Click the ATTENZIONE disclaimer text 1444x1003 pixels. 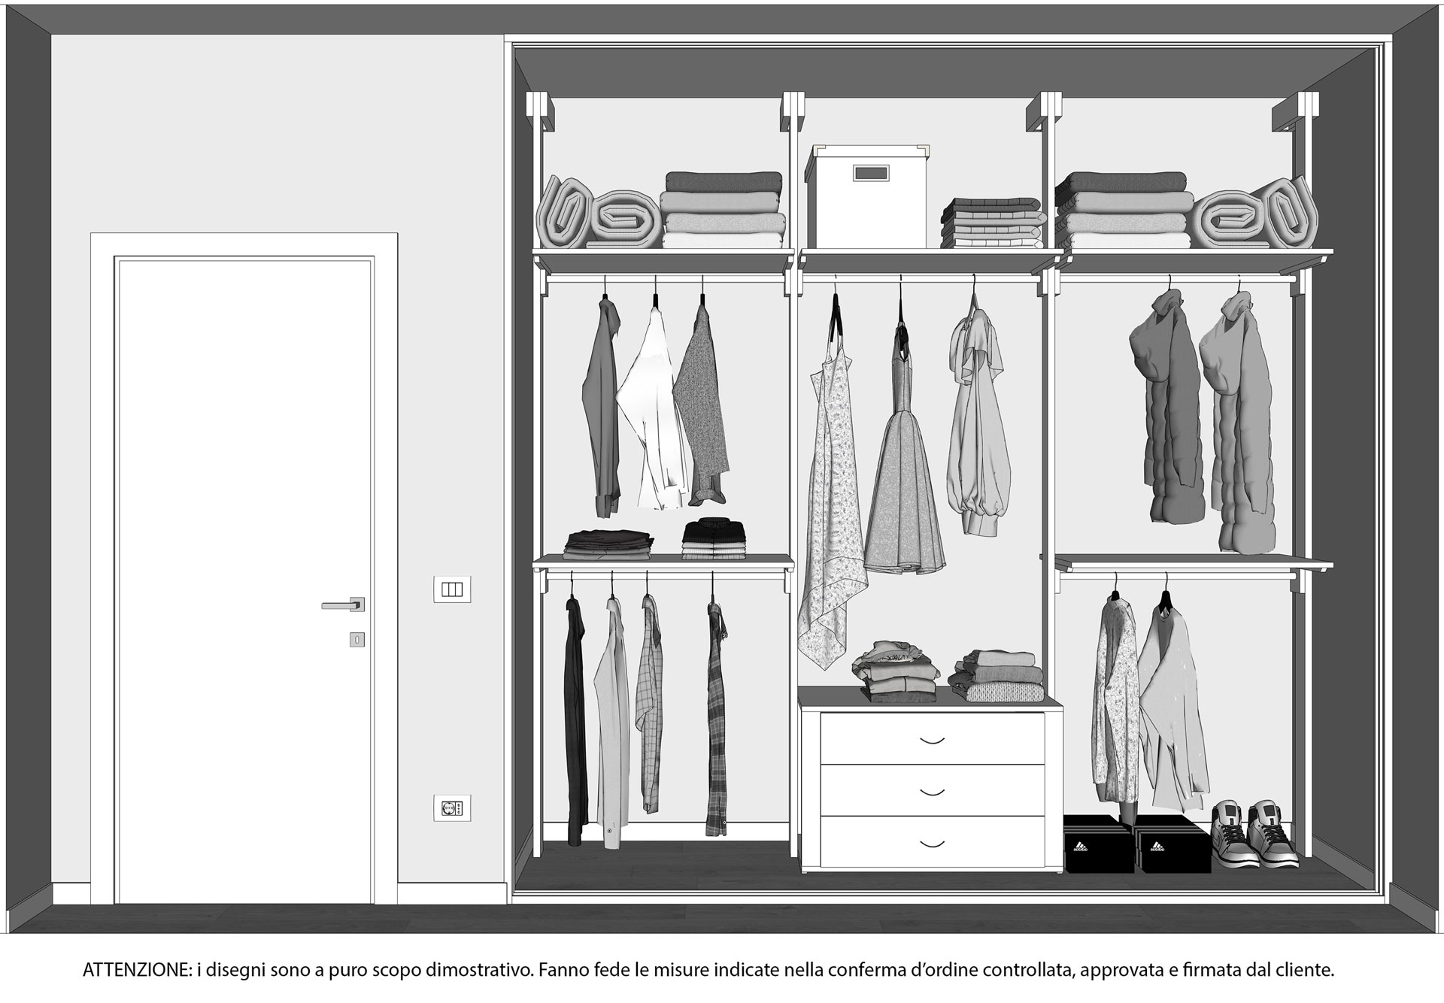pyautogui.click(x=708, y=970)
